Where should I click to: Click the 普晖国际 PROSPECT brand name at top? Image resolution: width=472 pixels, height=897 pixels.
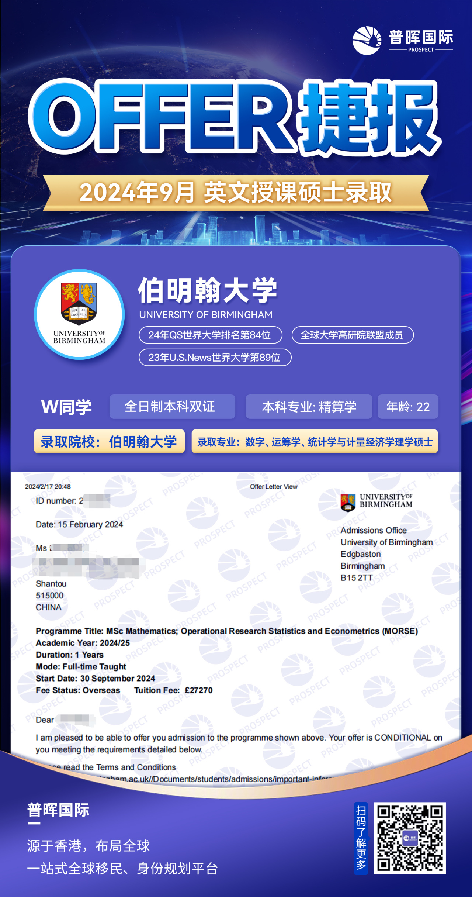pos(421,41)
